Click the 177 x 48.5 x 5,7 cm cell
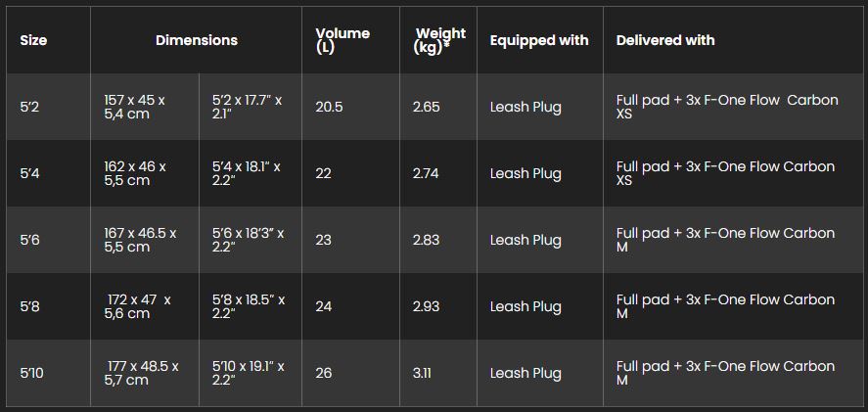Viewport: 868px width, 412px height. coord(142,373)
